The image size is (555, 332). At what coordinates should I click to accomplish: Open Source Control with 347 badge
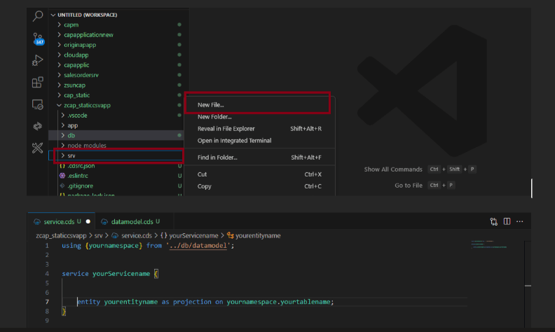[39, 39]
